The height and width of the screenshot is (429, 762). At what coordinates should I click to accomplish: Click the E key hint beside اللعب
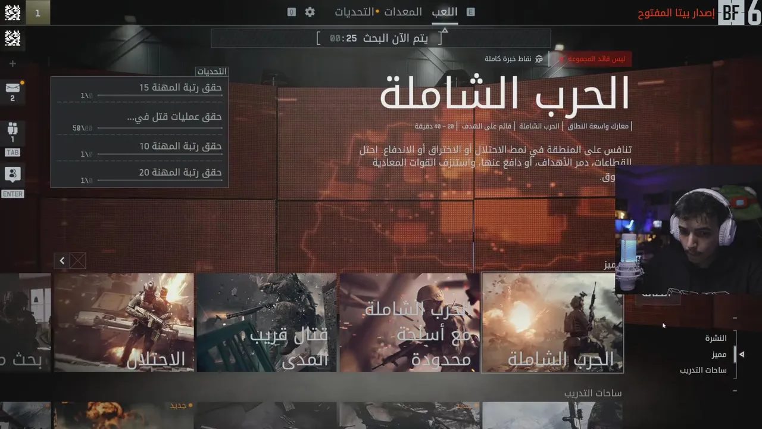coord(470,12)
